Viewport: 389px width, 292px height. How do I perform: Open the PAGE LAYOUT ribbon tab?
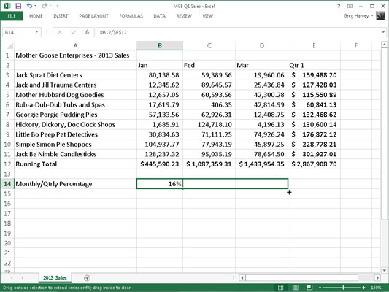93,16
